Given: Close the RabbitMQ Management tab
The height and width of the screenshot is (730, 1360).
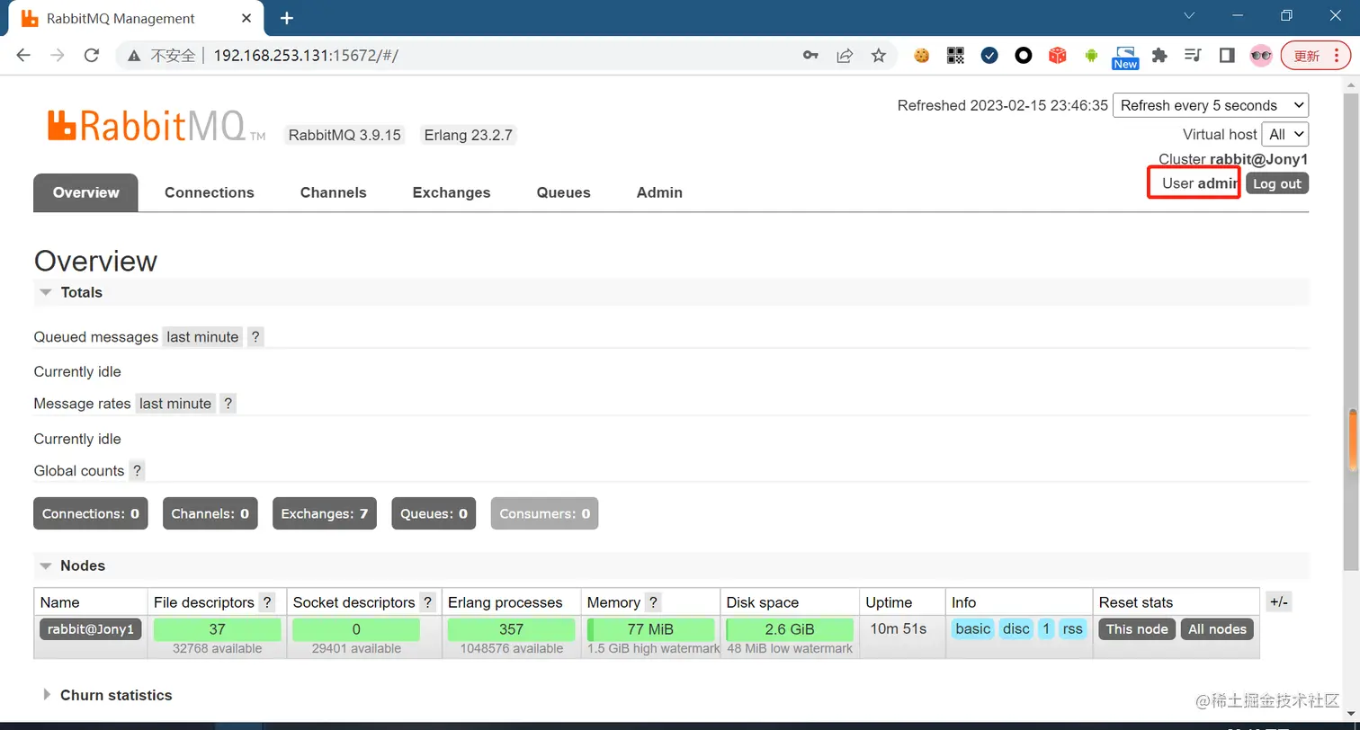Looking at the screenshot, I should coord(247,18).
